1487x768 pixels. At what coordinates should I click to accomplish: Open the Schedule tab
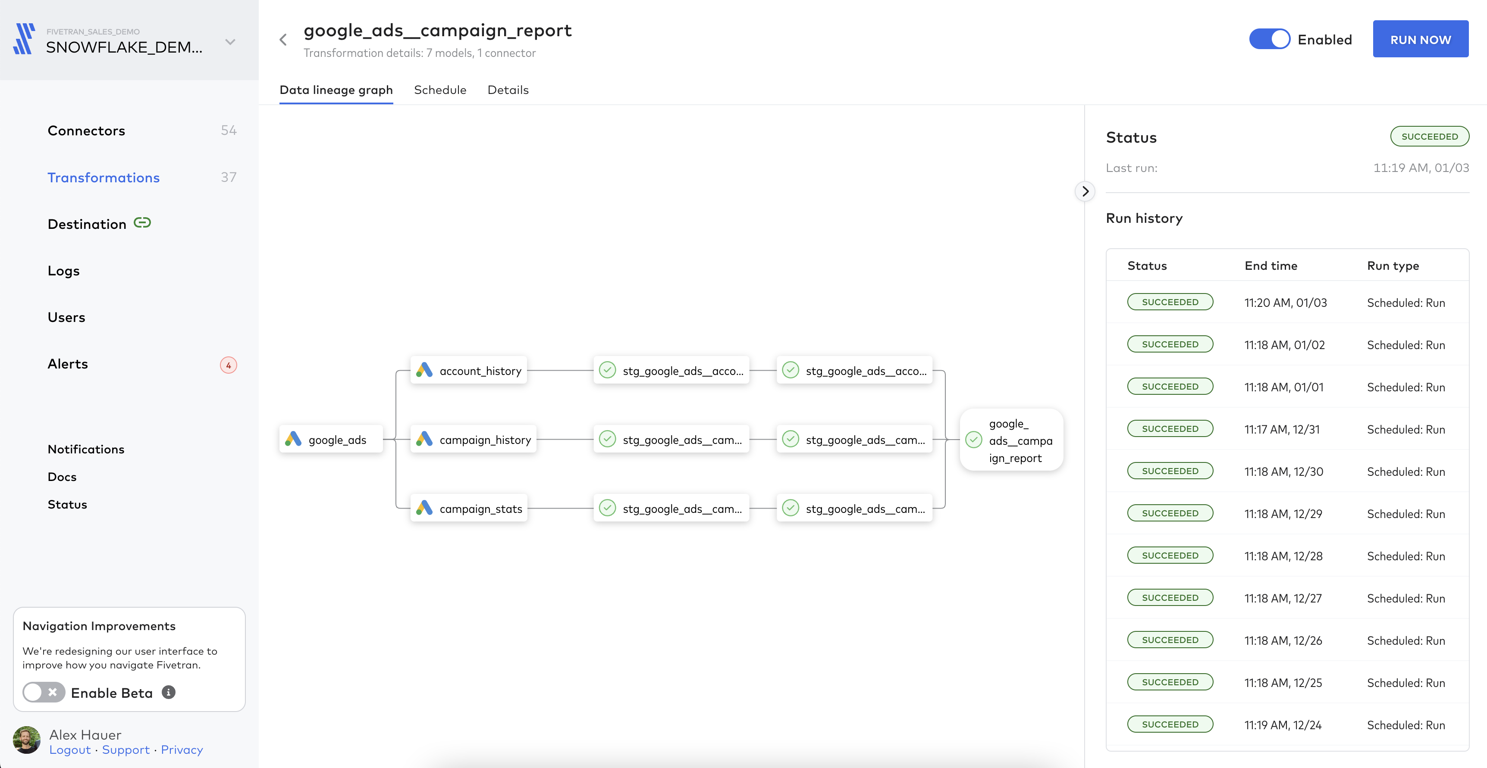pyautogui.click(x=440, y=90)
